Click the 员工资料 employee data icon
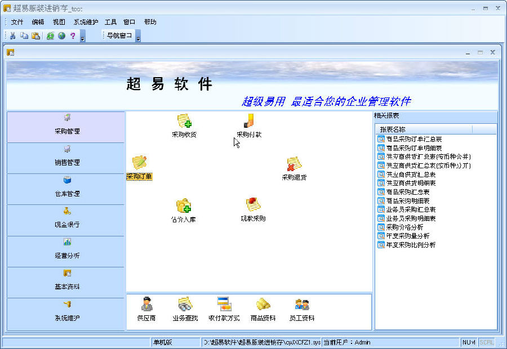The height and width of the screenshot is (349, 507). pos(302,305)
